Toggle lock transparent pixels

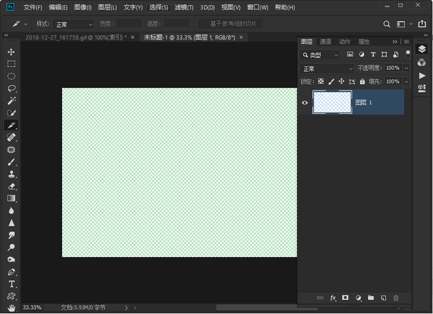point(321,82)
